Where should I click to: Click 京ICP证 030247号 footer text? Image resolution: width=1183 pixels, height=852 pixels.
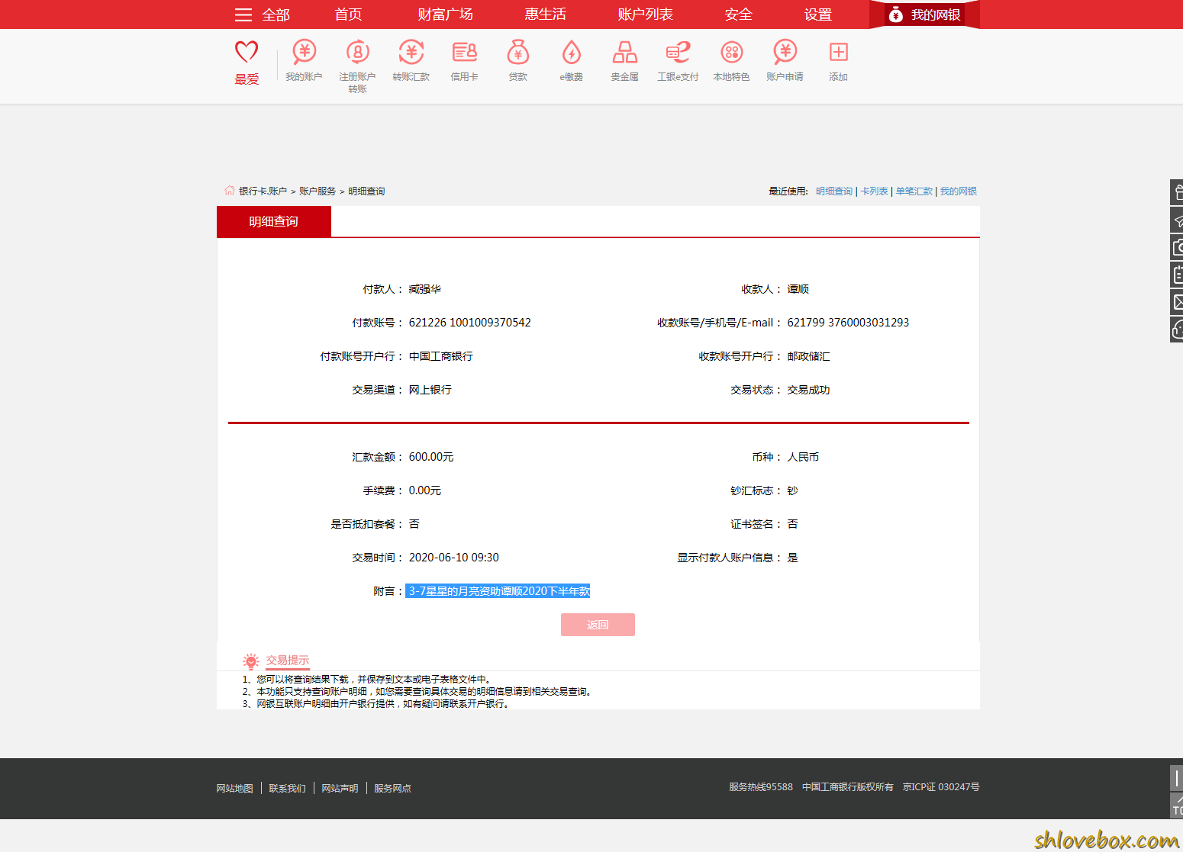[x=941, y=786]
